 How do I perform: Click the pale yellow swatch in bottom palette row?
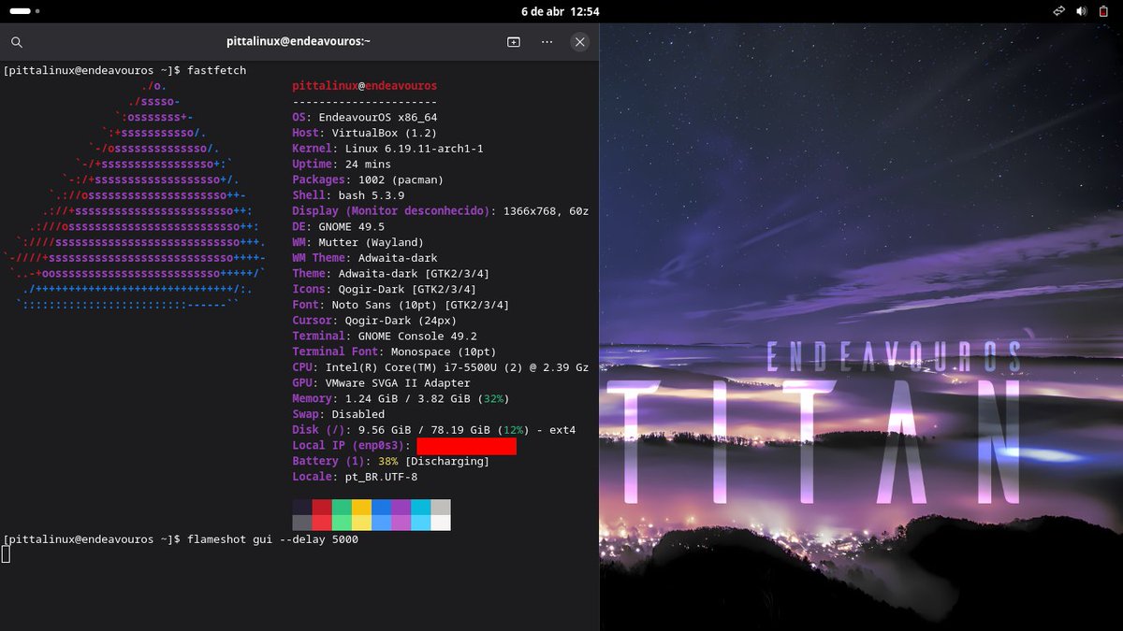361,523
